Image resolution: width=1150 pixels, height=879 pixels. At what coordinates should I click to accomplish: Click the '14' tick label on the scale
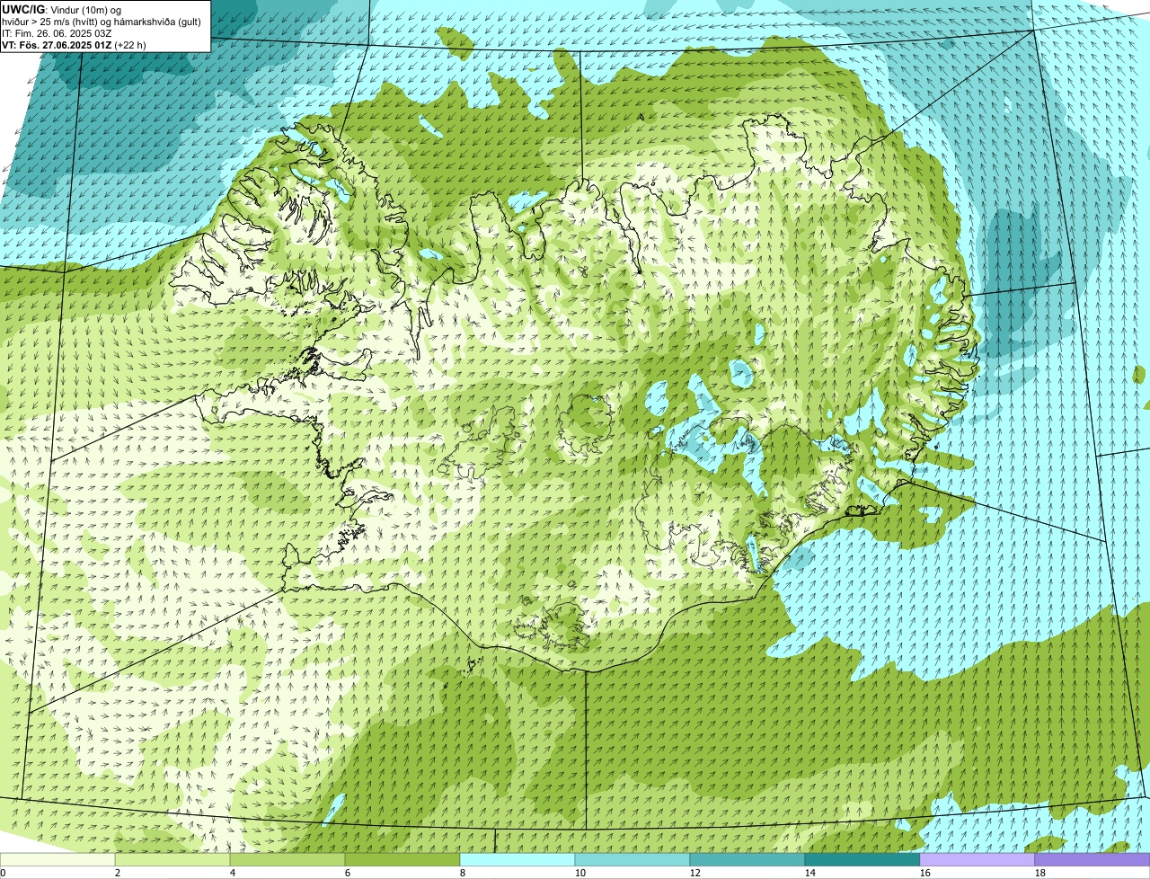tap(810, 873)
